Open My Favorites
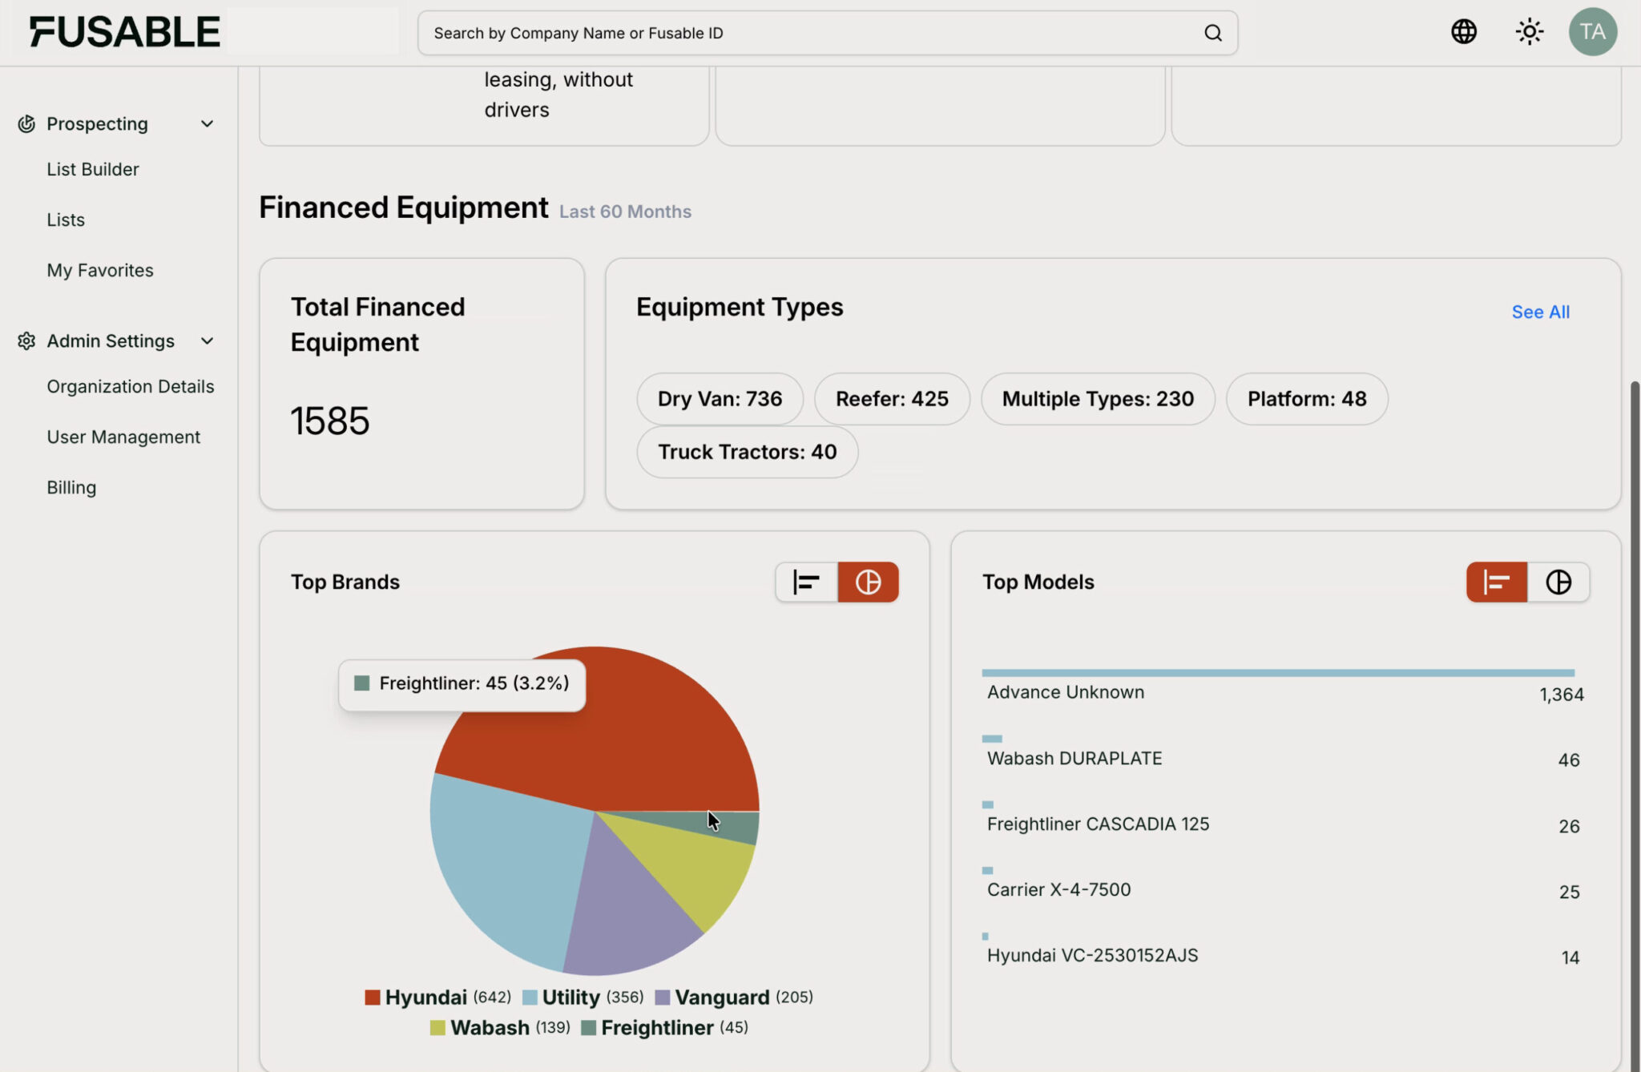Viewport: 1641px width, 1072px height. (x=100, y=270)
